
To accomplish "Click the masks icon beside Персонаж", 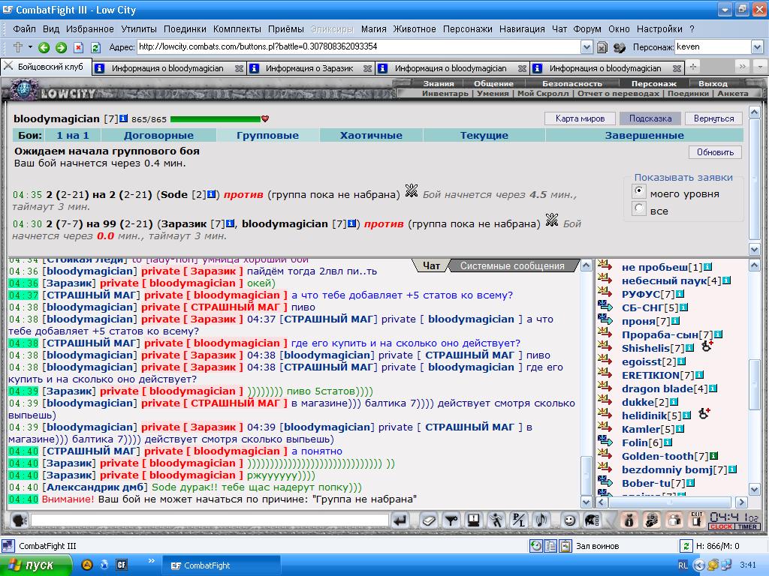I will 620,47.
